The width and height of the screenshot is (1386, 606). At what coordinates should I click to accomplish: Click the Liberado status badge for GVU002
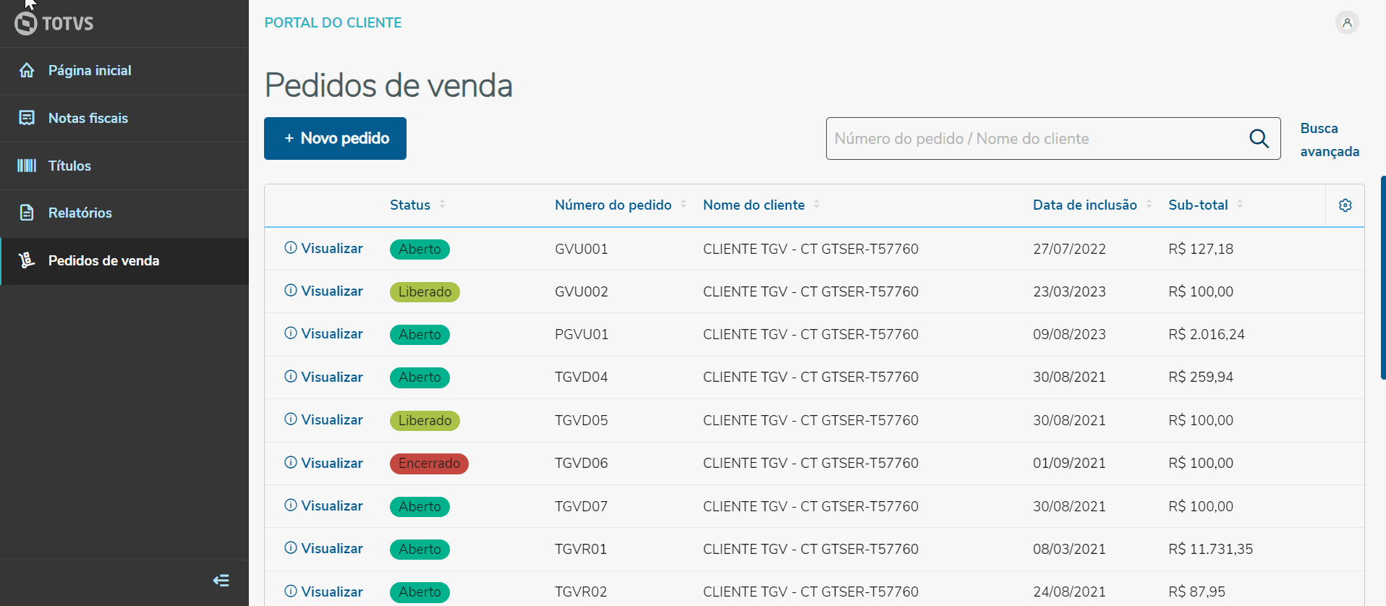coord(425,292)
